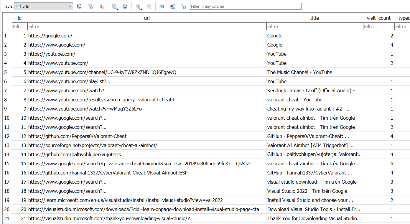Select 'cheating my way into radiant' title
The height and width of the screenshot is (224, 410).
tap(315, 109)
